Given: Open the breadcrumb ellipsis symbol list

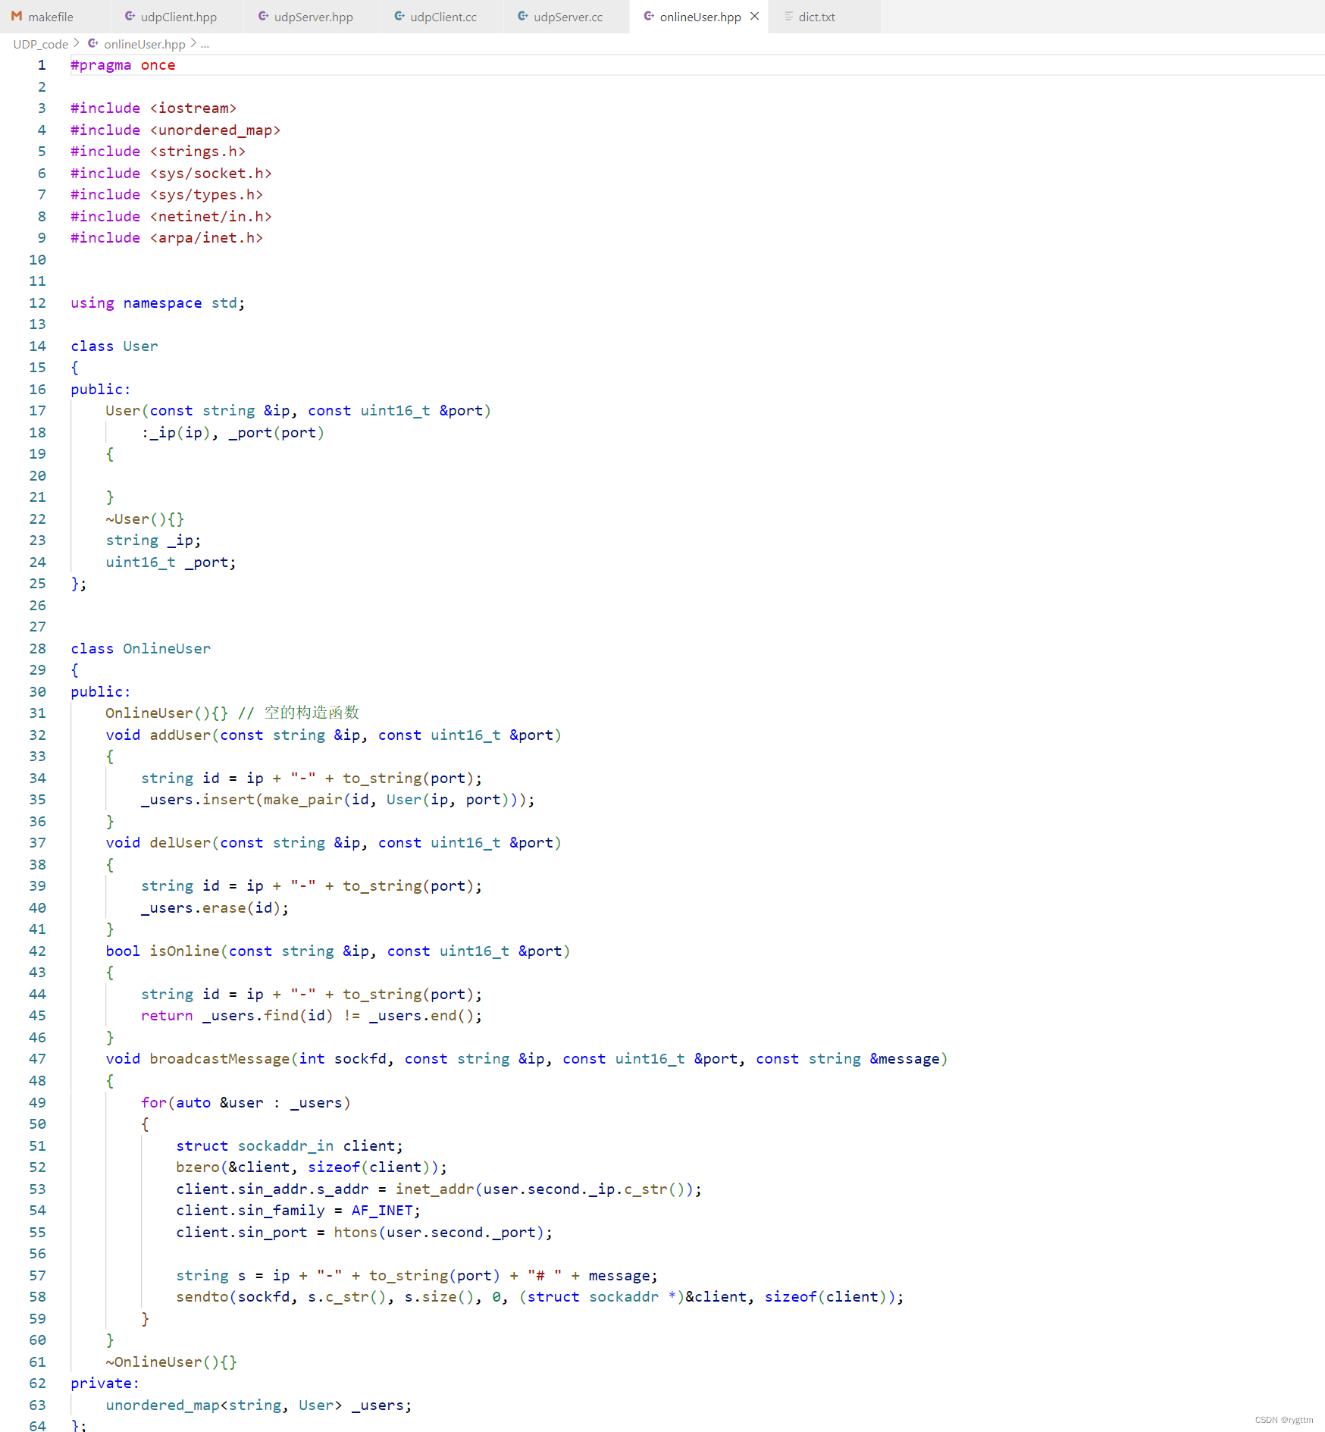Looking at the screenshot, I should (205, 44).
